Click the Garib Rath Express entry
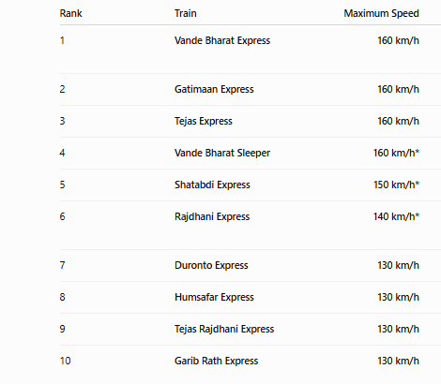 (x=216, y=361)
